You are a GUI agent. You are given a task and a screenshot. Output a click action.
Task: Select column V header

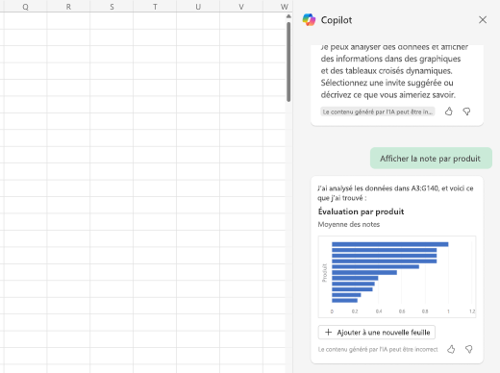(x=241, y=7)
